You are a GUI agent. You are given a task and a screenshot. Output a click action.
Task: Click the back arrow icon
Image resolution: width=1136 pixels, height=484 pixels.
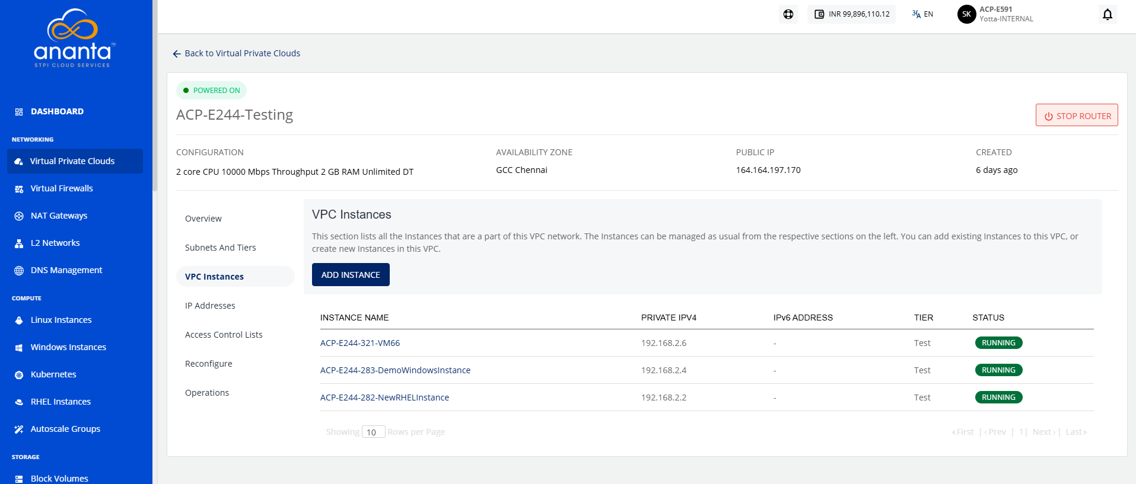point(177,54)
